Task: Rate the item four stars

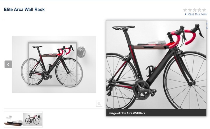Action: (199, 10)
